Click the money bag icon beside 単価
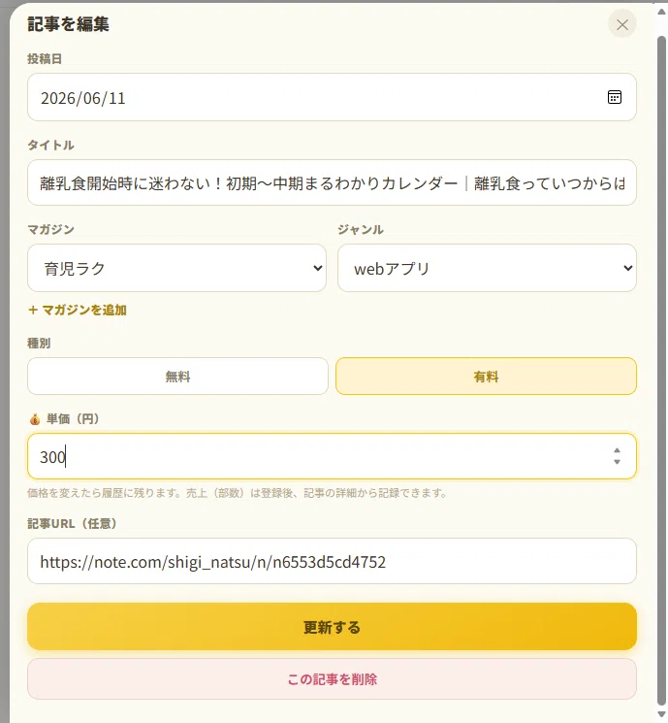This screenshot has height=723, width=668. point(35,419)
